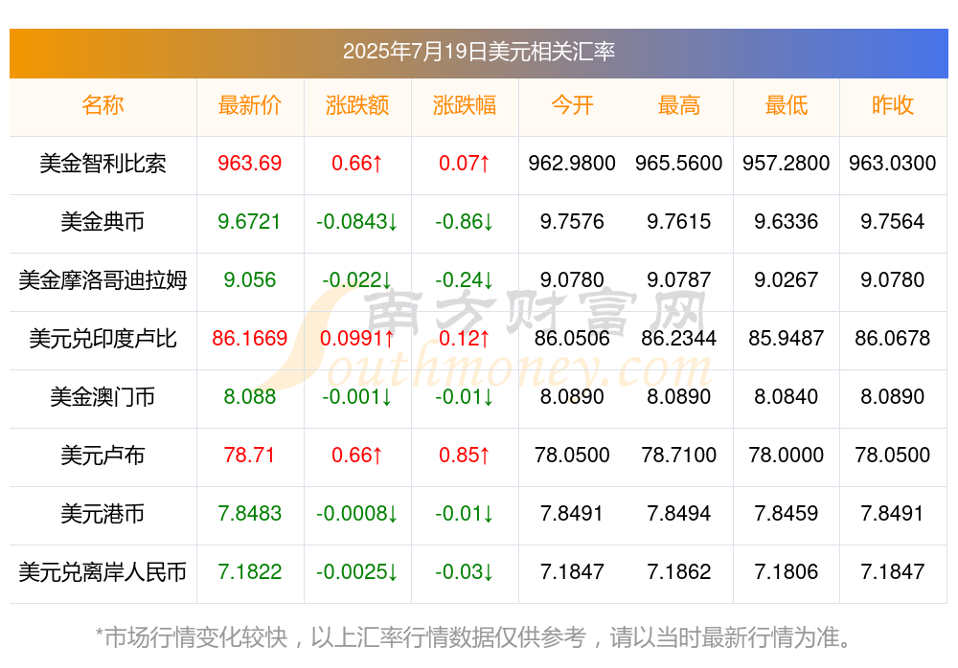Click latest price 7.8483

click(x=249, y=513)
